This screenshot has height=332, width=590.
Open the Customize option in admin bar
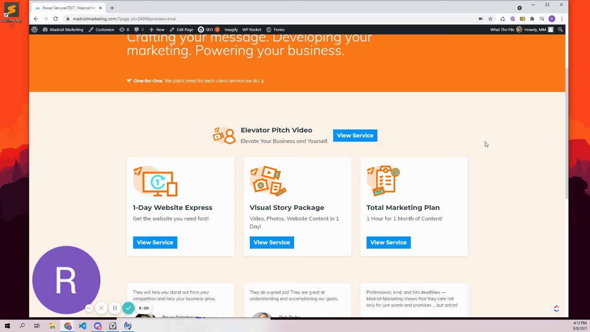click(101, 30)
